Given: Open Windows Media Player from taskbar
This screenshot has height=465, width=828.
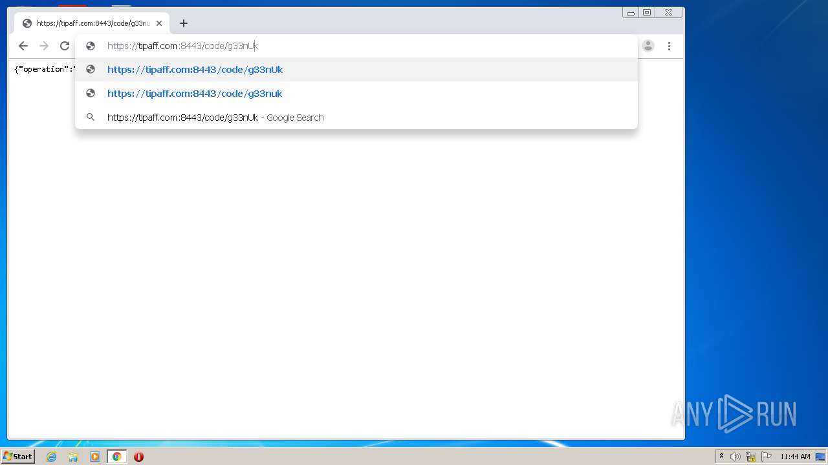Looking at the screenshot, I should pyautogui.click(x=95, y=457).
